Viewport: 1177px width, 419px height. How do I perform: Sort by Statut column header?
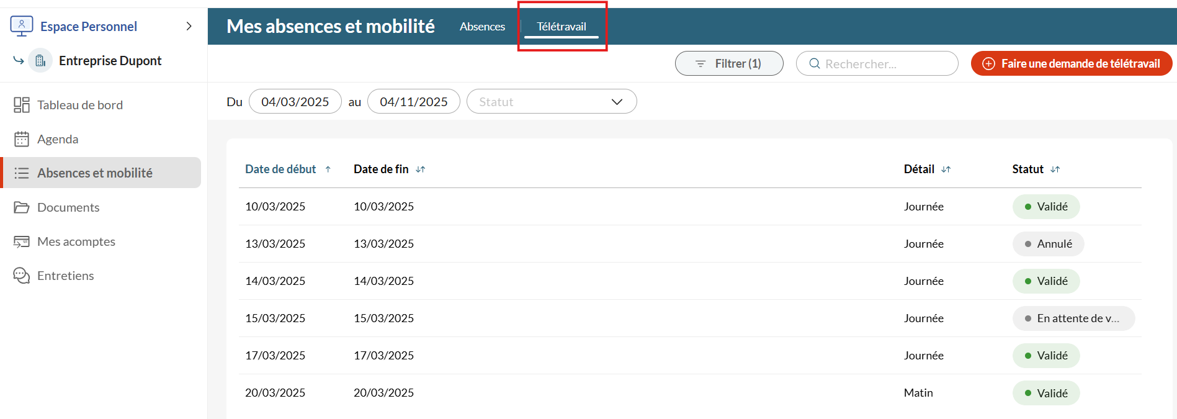pos(1027,169)
